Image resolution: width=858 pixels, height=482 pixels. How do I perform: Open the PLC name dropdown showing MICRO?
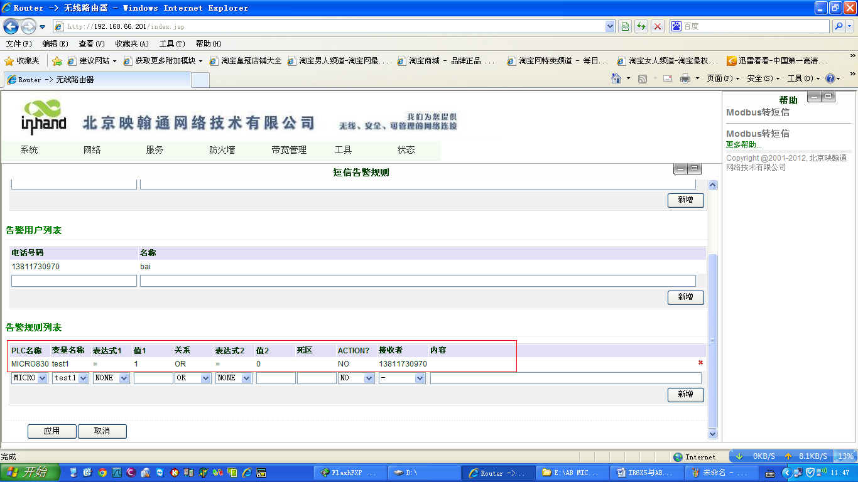(x=30, y=378)
